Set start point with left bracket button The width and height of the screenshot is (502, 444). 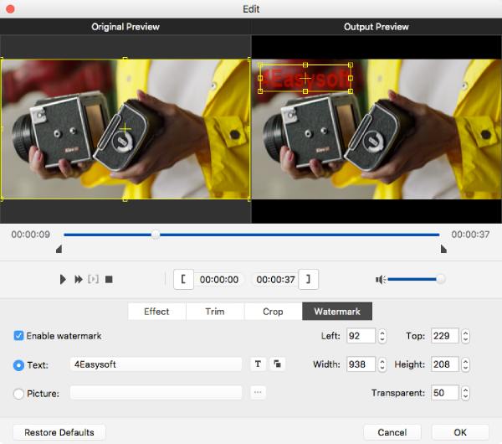coord(183,279)
